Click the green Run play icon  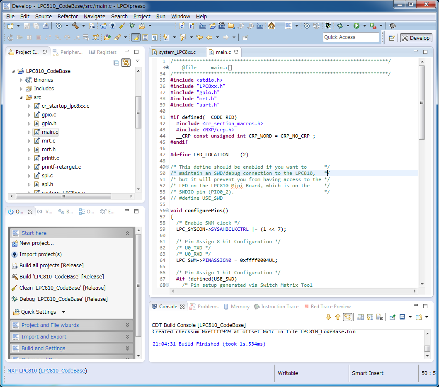(x=357, y=26)
